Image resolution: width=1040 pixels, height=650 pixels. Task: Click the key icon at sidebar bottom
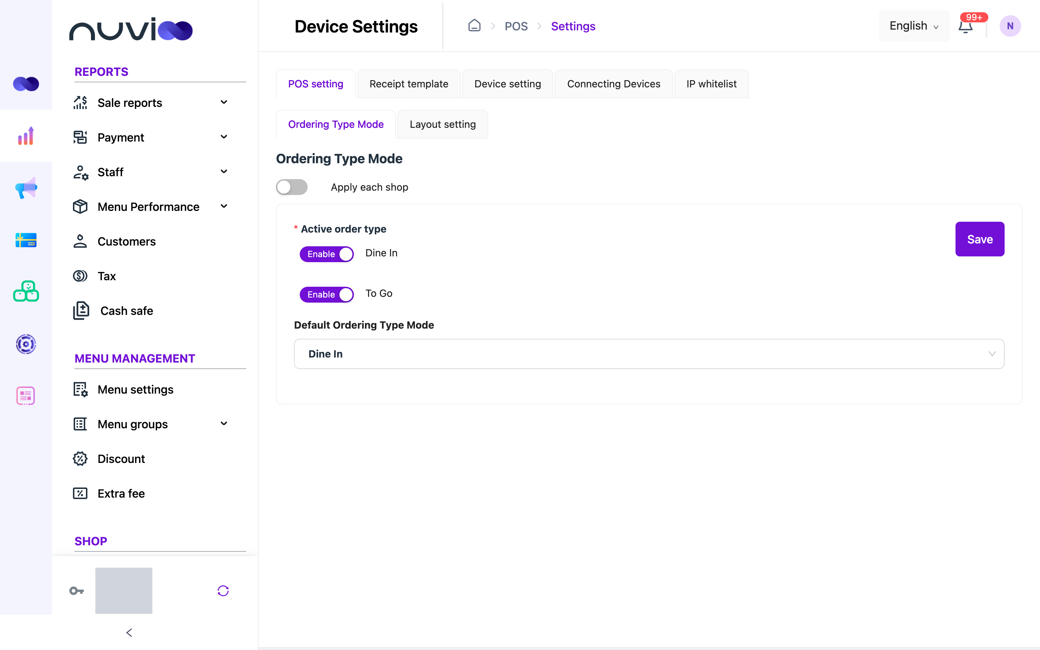tap(77, 591)
